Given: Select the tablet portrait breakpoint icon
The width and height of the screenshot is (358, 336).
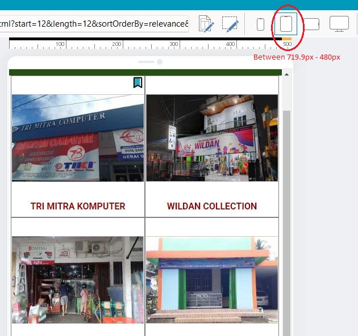Looking at the screenshot, I should pyautogui.click(x=286, y=24).
